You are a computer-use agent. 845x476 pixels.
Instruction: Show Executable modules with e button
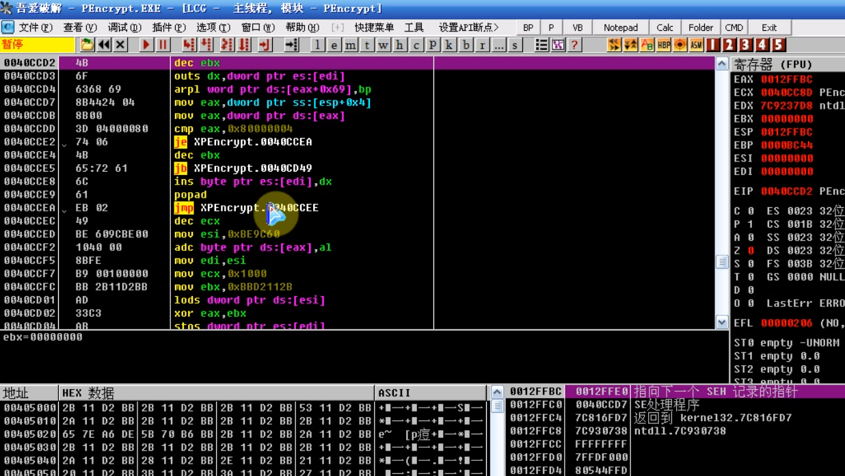pyautogui.click(x=334, y=44)
